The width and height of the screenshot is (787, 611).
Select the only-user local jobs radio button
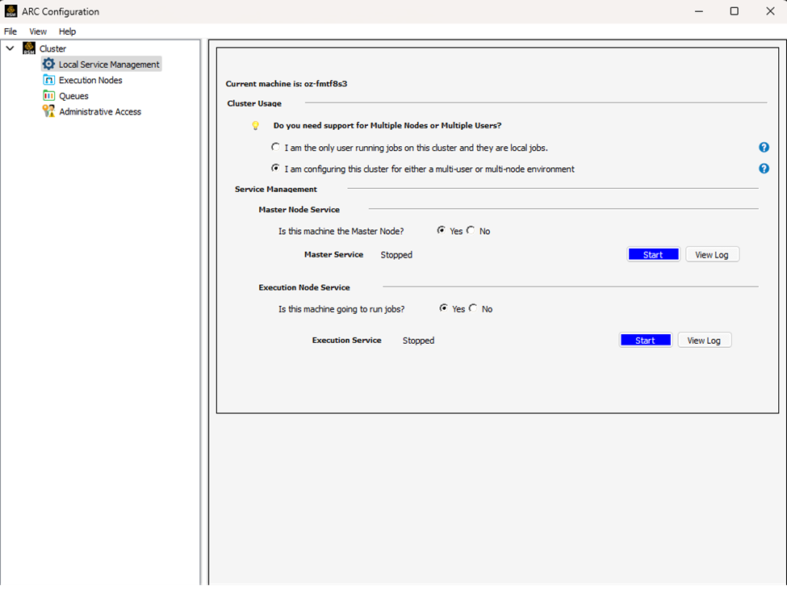[x=275, y=148]
